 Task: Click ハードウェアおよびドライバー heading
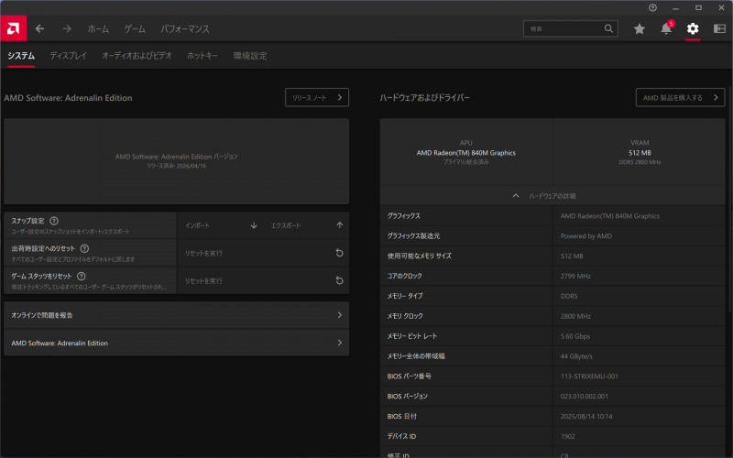pyautogui.click(x=424, y=98)
